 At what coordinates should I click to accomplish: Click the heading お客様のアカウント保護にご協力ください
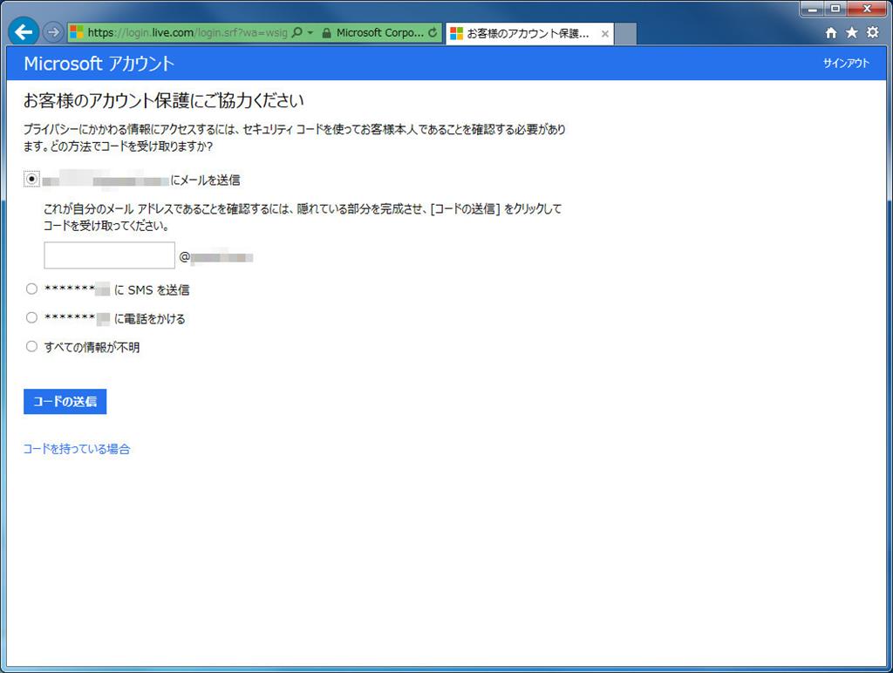[x=163, y=101]
